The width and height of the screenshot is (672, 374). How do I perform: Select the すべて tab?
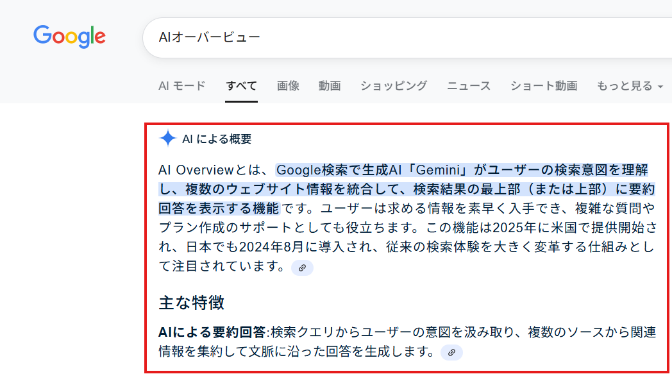[241, 86]
